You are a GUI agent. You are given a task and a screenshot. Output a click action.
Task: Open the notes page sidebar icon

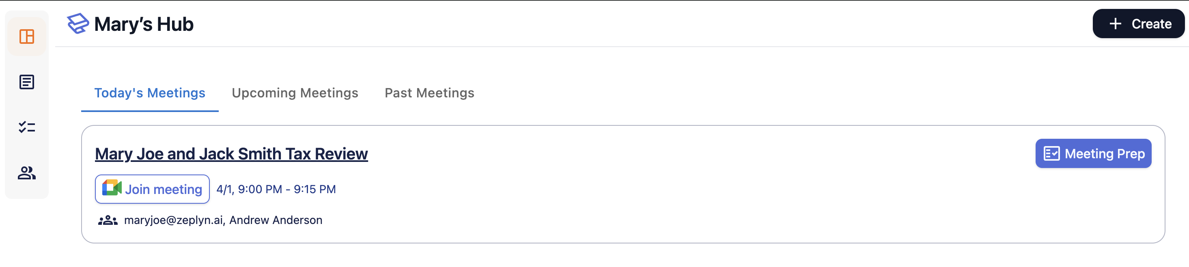coord(27,82)
